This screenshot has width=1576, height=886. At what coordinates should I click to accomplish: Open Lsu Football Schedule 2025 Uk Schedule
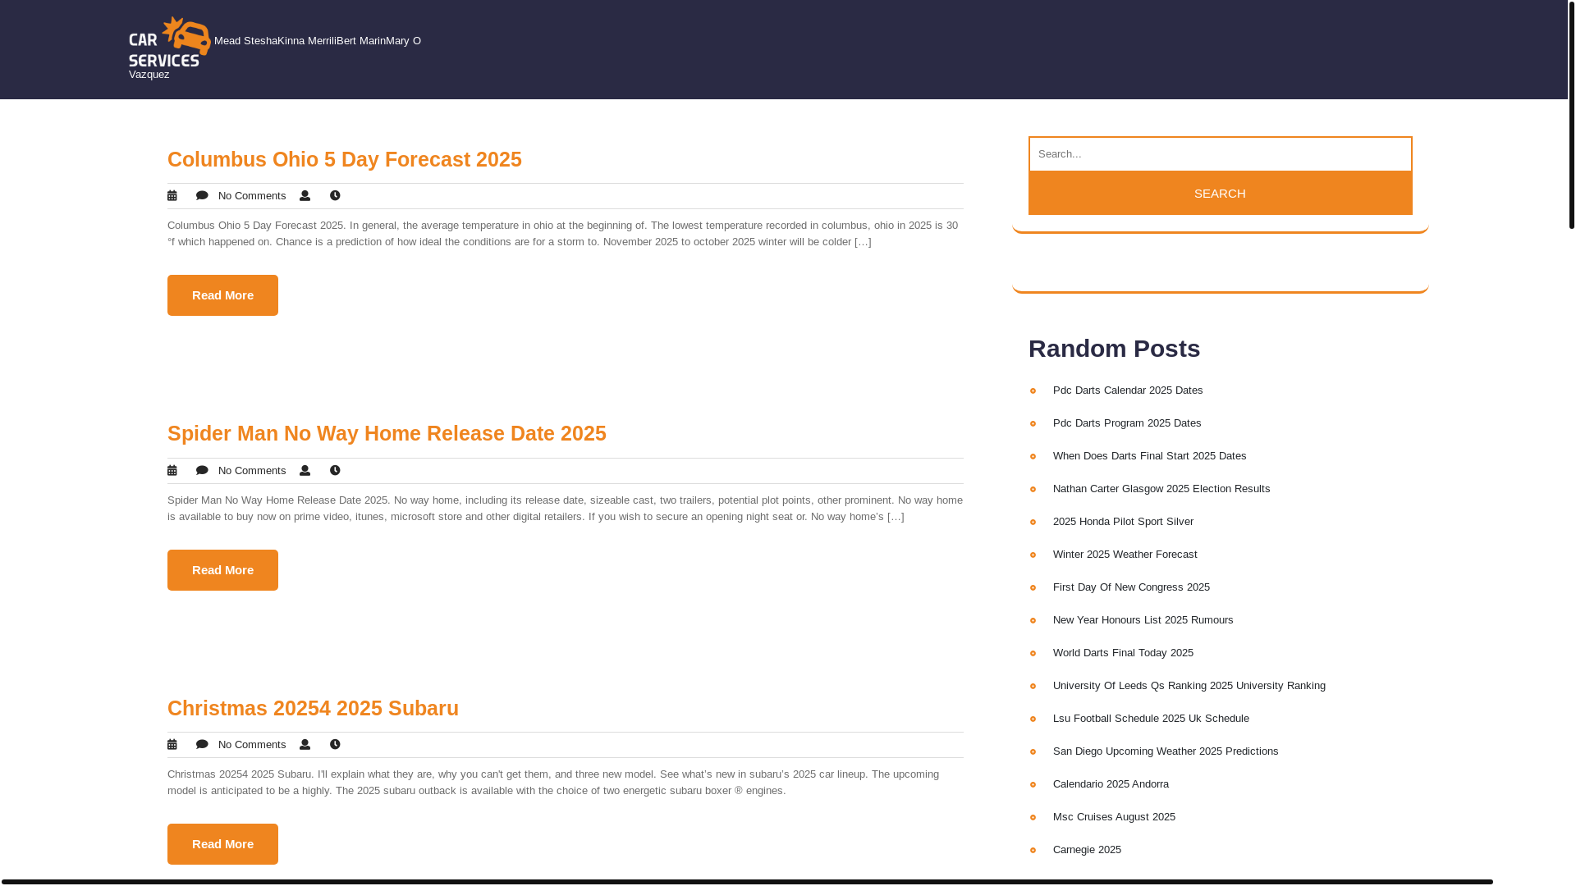coord(1151,719)
